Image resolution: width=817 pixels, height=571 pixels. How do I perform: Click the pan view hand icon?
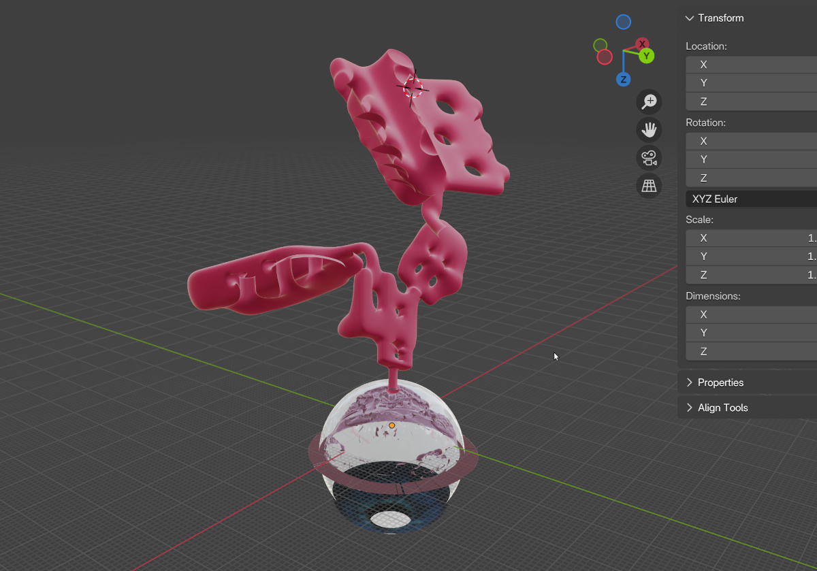pos(649,129)
